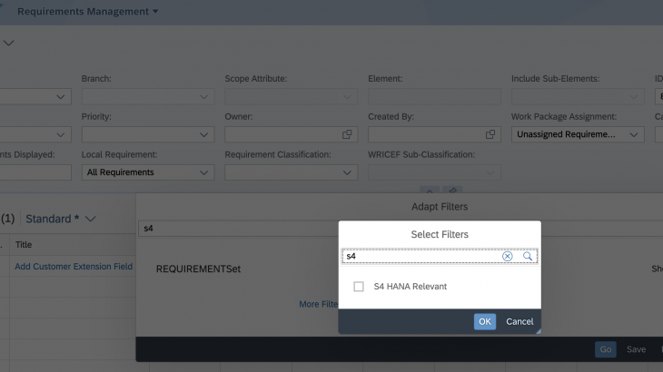The height and width of the screenshot is (372, 663).
Task: Click the Owner input field
Action: click(x=292, y=134)
